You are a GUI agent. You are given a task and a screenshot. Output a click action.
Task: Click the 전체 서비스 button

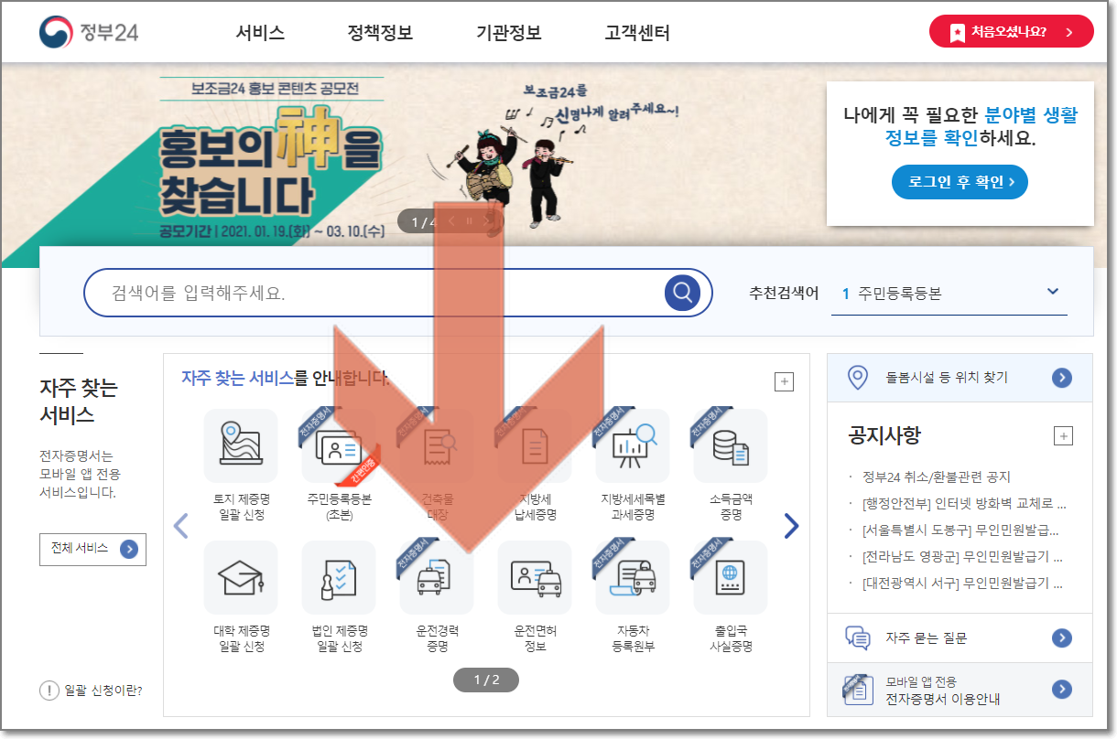click(x=92, y=549)
